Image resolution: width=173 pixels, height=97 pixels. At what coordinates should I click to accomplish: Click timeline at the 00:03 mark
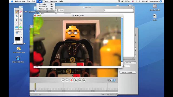click(78, 91)
